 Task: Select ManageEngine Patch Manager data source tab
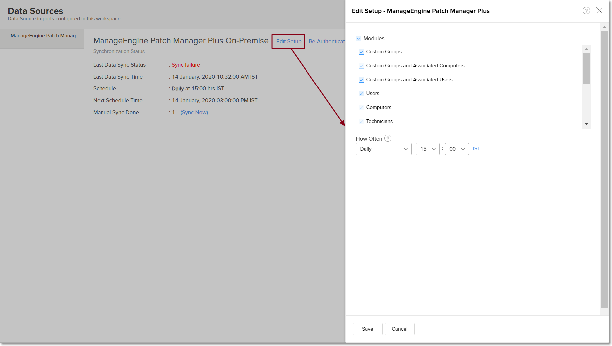point(45,36)
